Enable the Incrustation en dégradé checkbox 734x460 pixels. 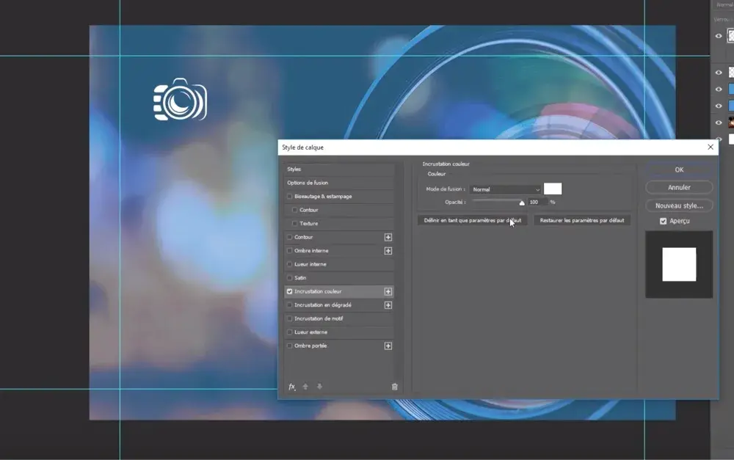pyautogui.click(x=289, y=305)
